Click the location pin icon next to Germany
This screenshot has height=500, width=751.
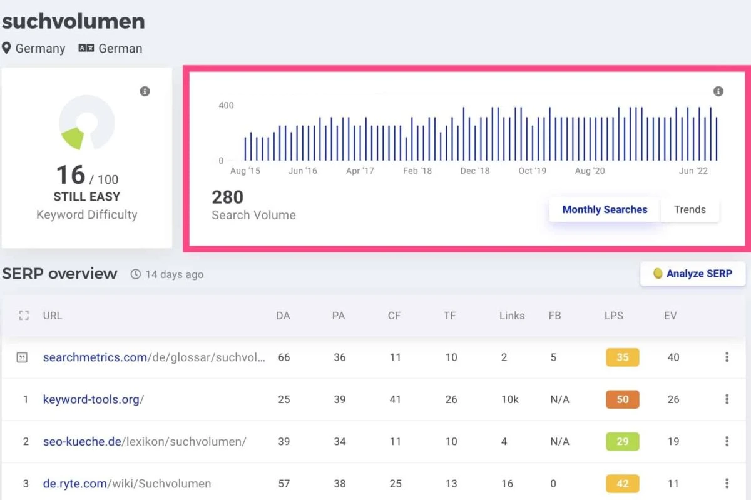click(7, 48)
